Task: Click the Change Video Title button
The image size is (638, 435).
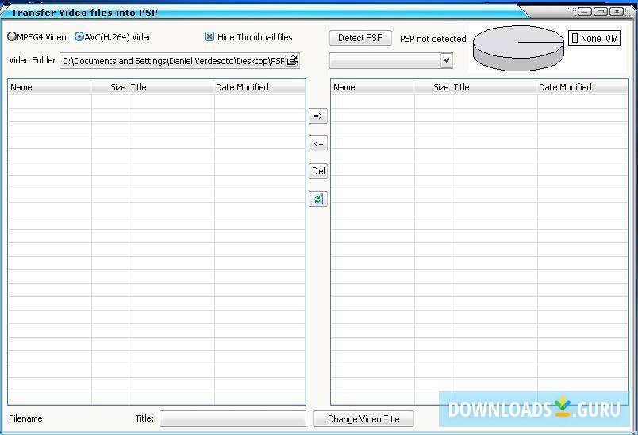Action: (363, 418)
